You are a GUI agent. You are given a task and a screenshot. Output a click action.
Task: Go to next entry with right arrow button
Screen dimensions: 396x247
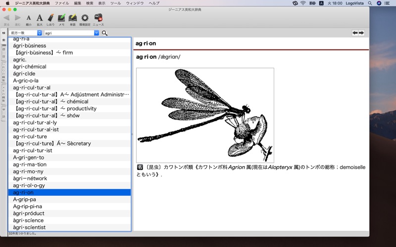tap(361, 33)
